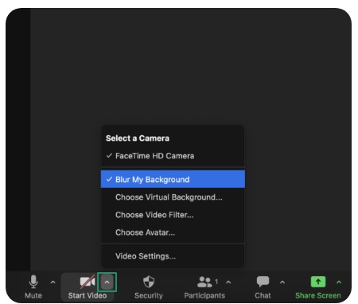The width and height of the screenshot is (358, 304).
Task: Select FaceTime HD Camera in camera list
Action: click(173, 156)
